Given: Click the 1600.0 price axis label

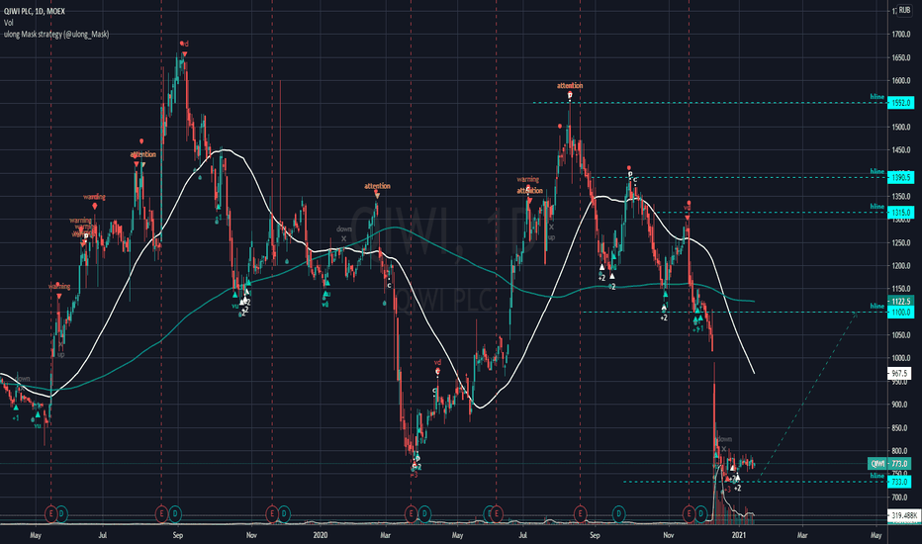Looking at the screenshot, I should 901,81.
